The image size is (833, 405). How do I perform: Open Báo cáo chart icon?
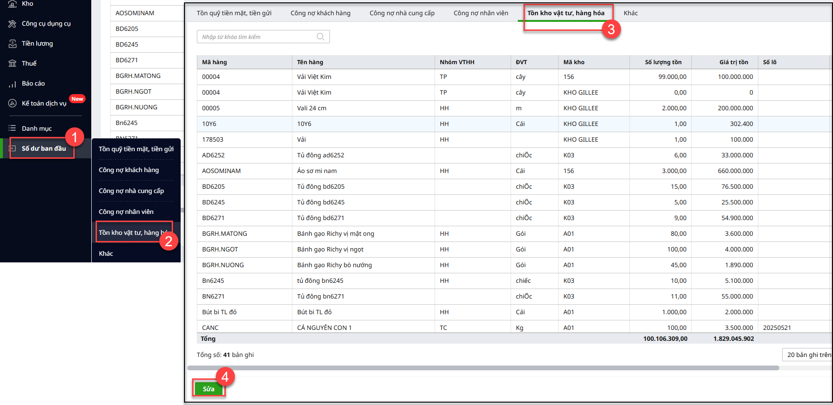pyautogui.click(x=12, y=84)
